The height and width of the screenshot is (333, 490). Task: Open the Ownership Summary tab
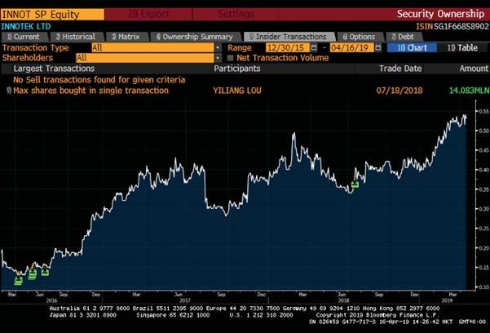(196, 37)
